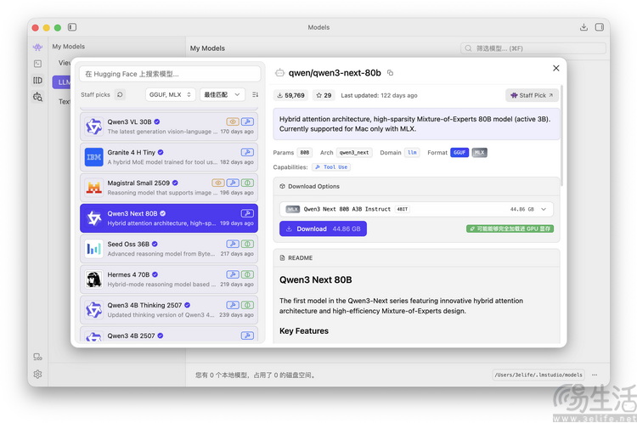Open the My Models folder sidebar icon
Viewport: 637px width, 423px height.
pos(37,81)
